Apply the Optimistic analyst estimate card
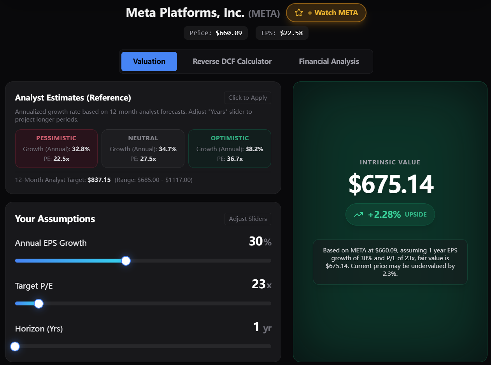The width and height of the screenshot is (491, 365). point(230,148)
